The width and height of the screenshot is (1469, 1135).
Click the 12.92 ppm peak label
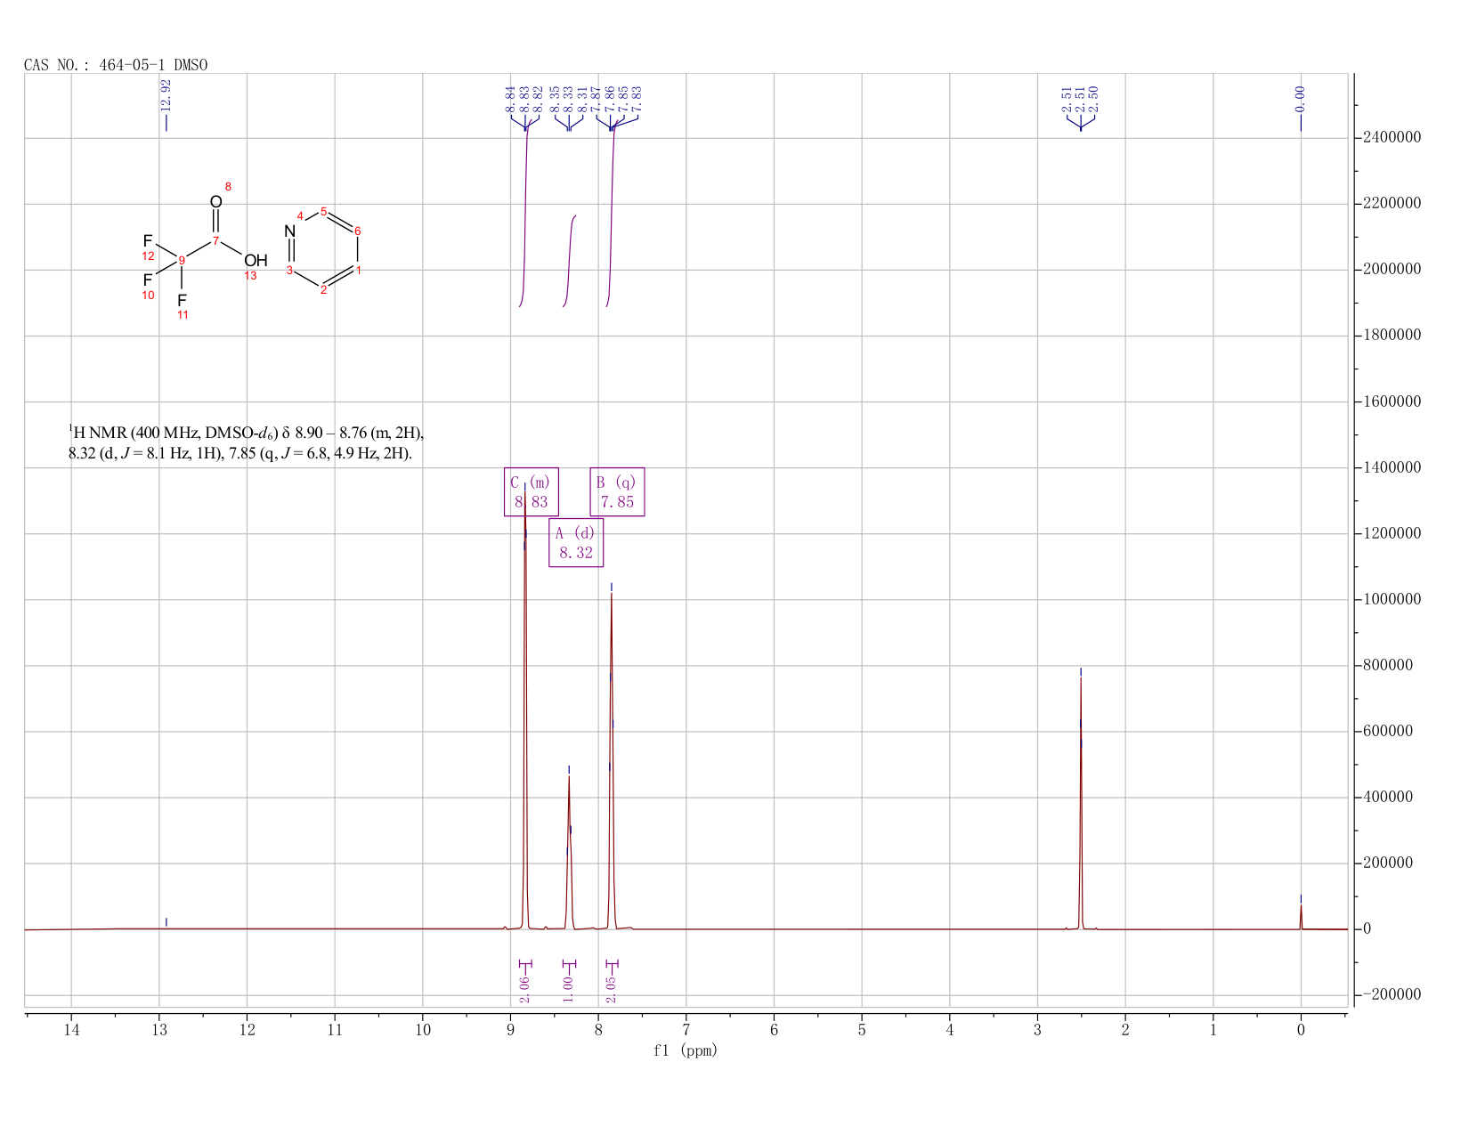166,94
